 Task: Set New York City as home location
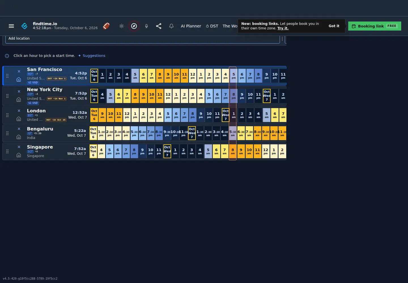tap(19, 100)
